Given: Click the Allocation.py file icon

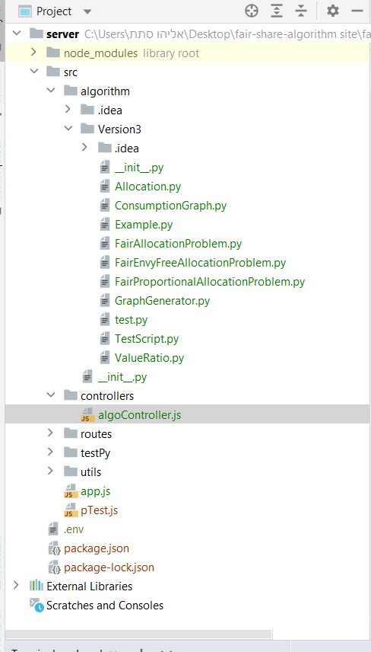Looking at the screenshot, I should [105, 187].
